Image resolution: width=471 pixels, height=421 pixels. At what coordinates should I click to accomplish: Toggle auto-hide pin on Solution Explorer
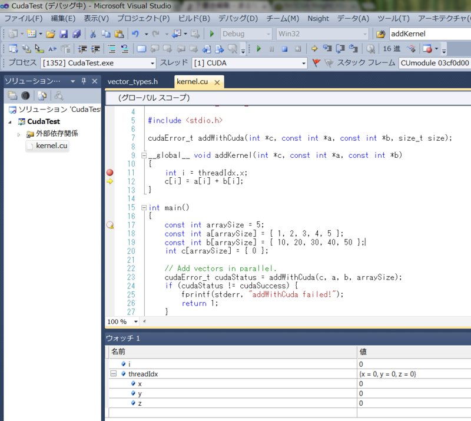pos(84,81)
